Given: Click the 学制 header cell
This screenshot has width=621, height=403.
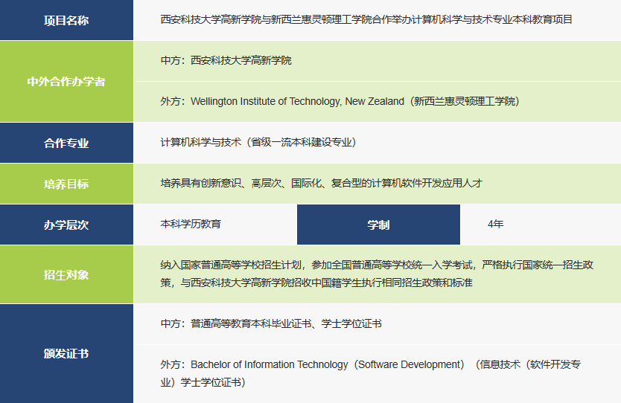Looking at the screenshot, I should (378, 225).
